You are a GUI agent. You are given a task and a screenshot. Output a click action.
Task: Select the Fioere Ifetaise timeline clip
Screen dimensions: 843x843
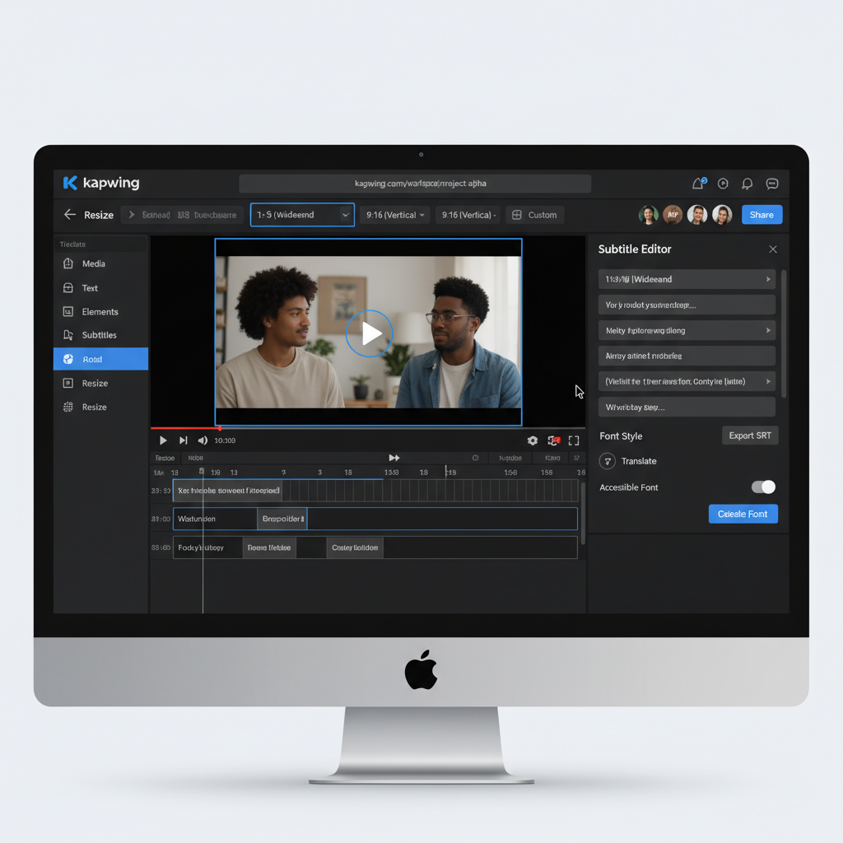269,547
